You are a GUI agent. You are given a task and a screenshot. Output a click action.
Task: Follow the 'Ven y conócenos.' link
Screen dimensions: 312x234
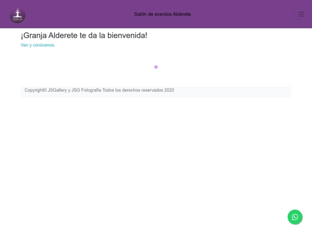pos(38,45)
